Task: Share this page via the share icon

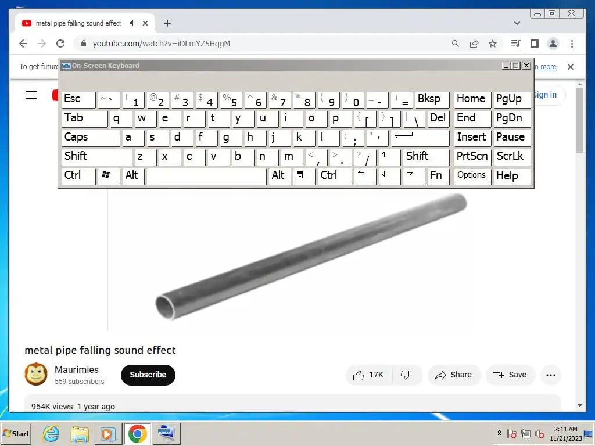Action: (474, 44)
